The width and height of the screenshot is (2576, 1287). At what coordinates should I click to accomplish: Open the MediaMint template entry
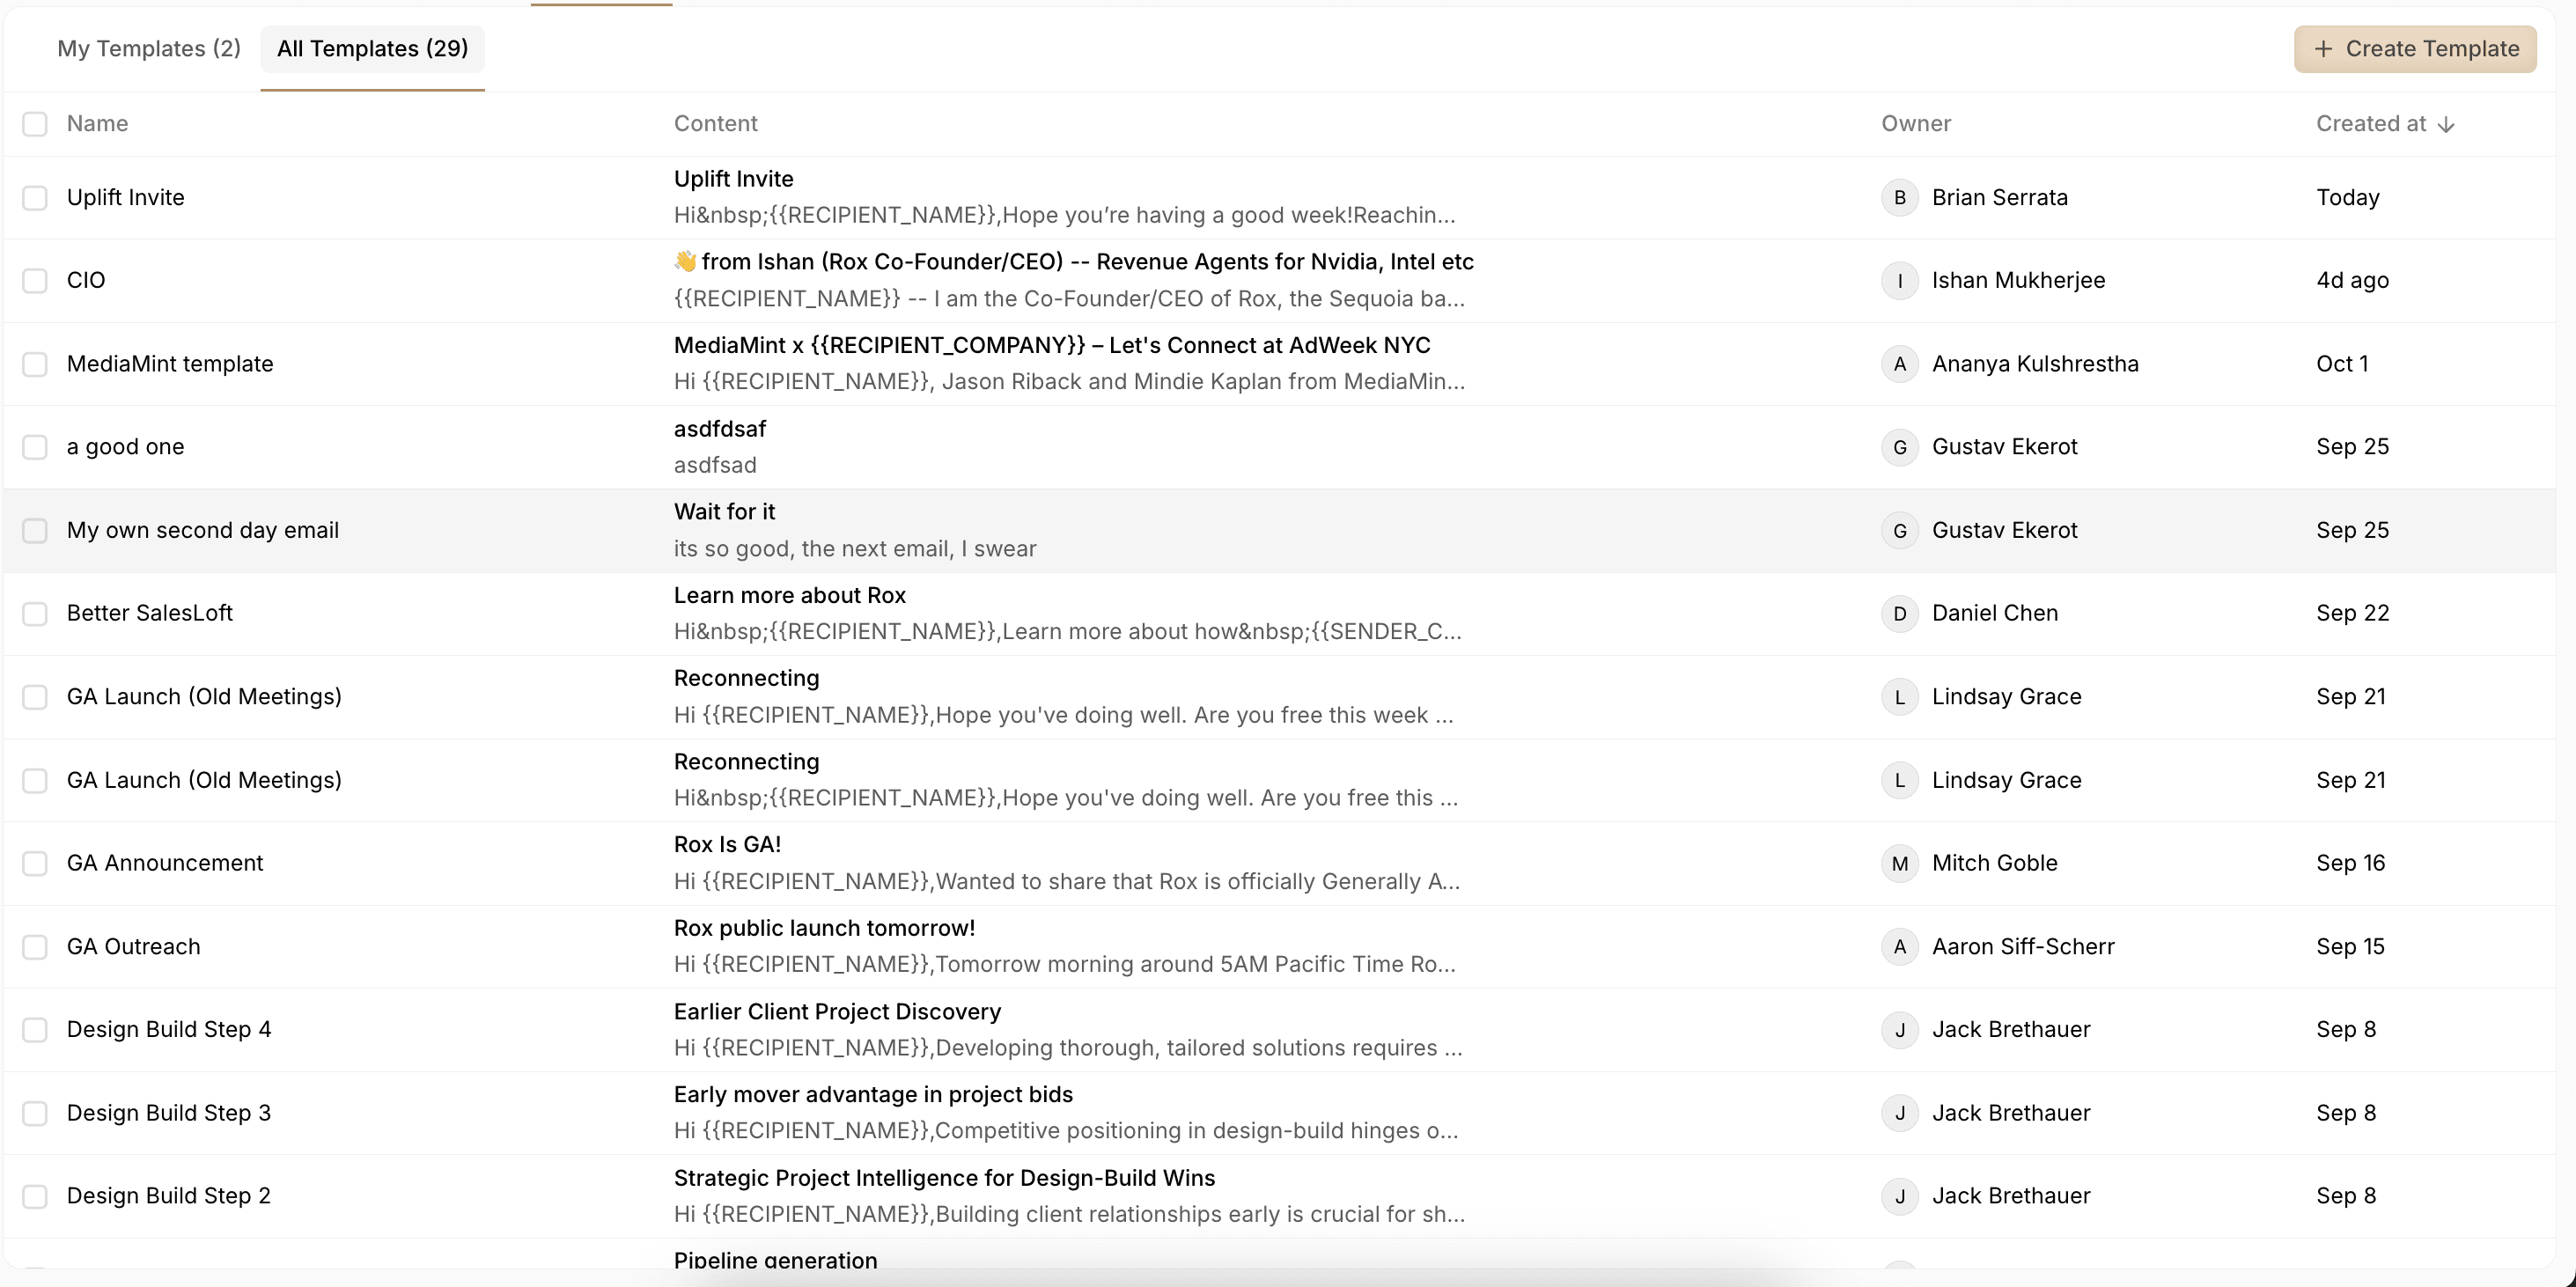pyautogui.click(x=170, y=364)
